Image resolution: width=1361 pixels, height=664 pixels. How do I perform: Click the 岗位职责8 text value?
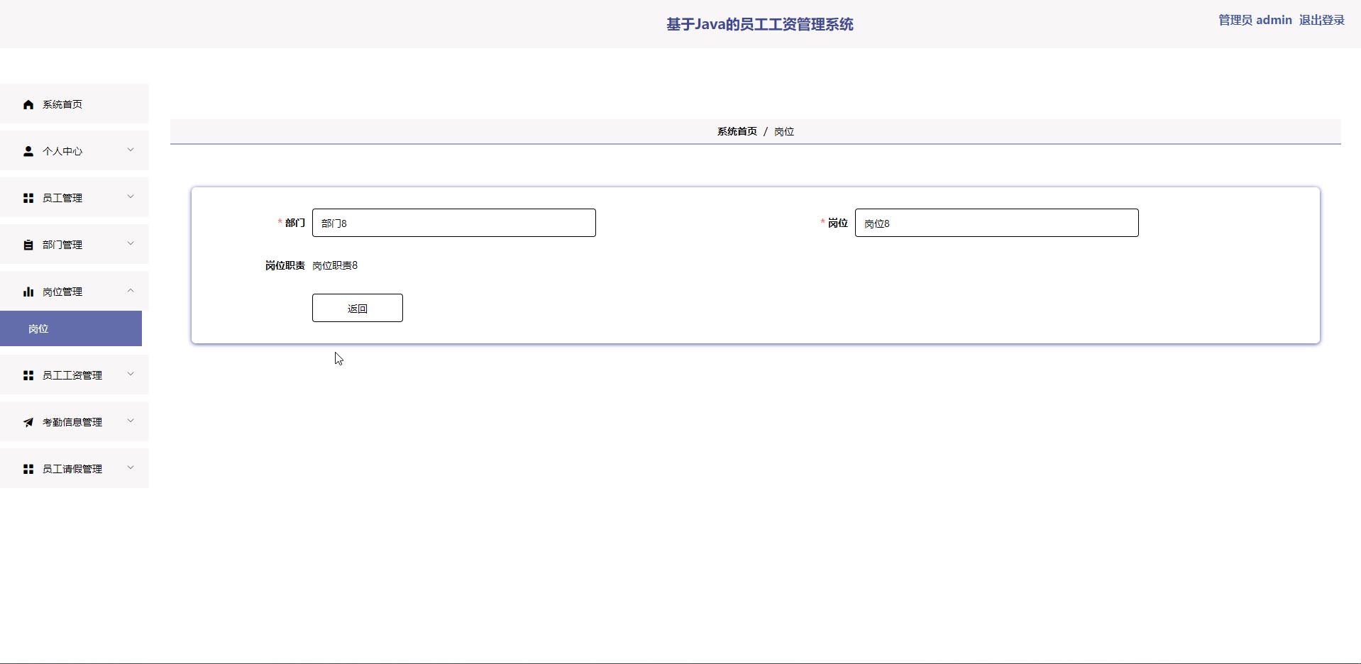point(335,265)
